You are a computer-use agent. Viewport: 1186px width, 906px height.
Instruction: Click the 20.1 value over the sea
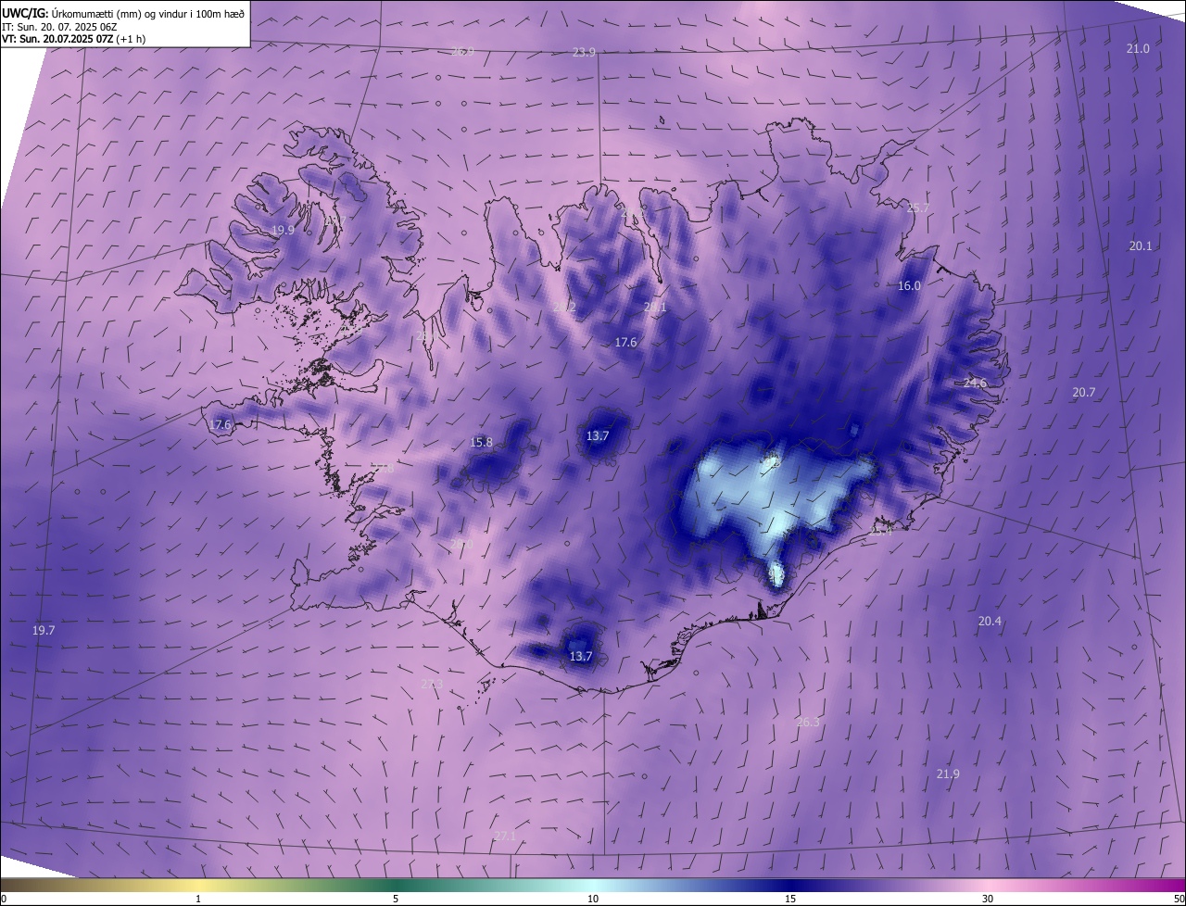point(1141,245)
